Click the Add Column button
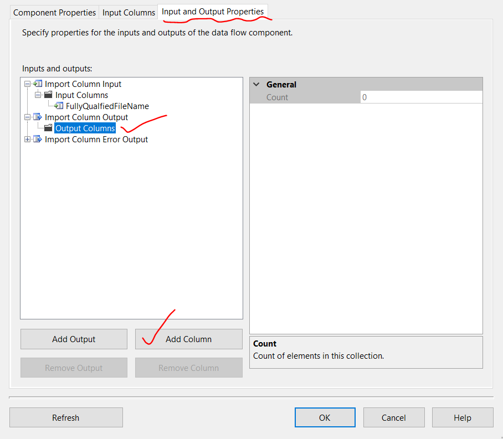Viewport: 503px width, 439px height. [188, 339]
